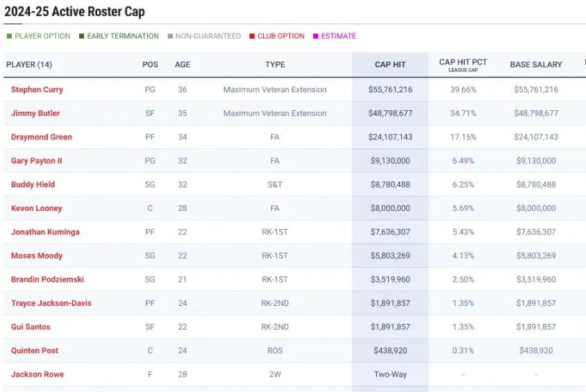
Task: Select Quinten Post's name
Action: click(35, 350)
